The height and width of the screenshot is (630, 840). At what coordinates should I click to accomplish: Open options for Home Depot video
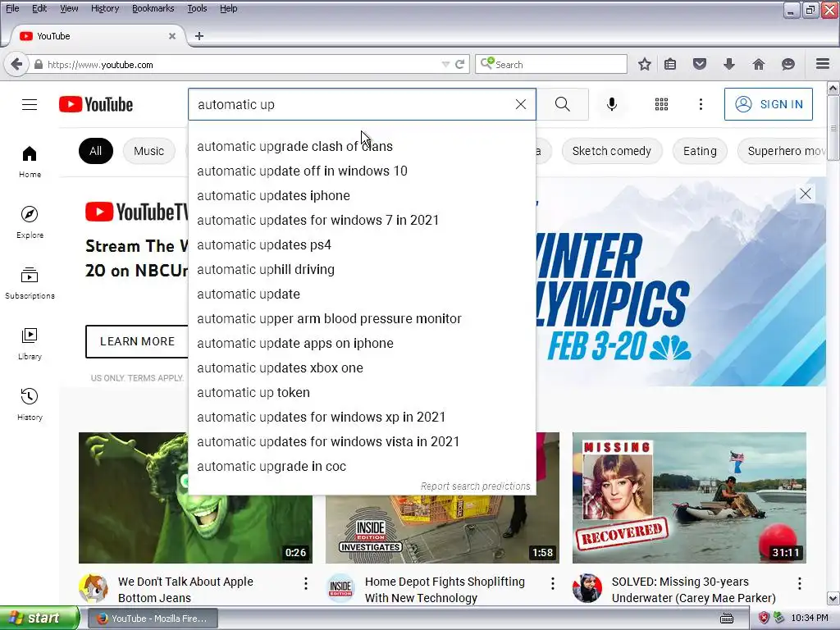pos(553,583)
